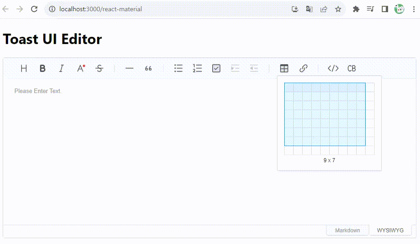Click the indent button

235,69
